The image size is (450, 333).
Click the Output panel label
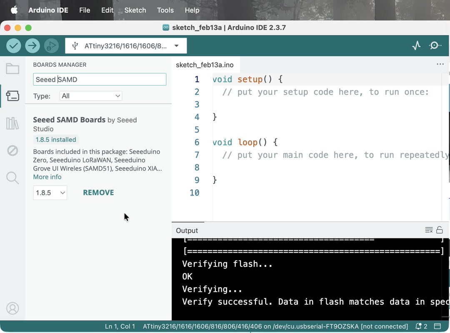[187, 230]
